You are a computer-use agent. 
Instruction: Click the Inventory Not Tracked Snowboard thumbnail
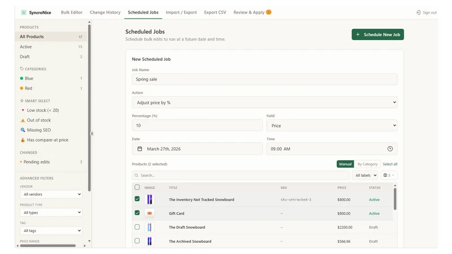pos(149,199)
